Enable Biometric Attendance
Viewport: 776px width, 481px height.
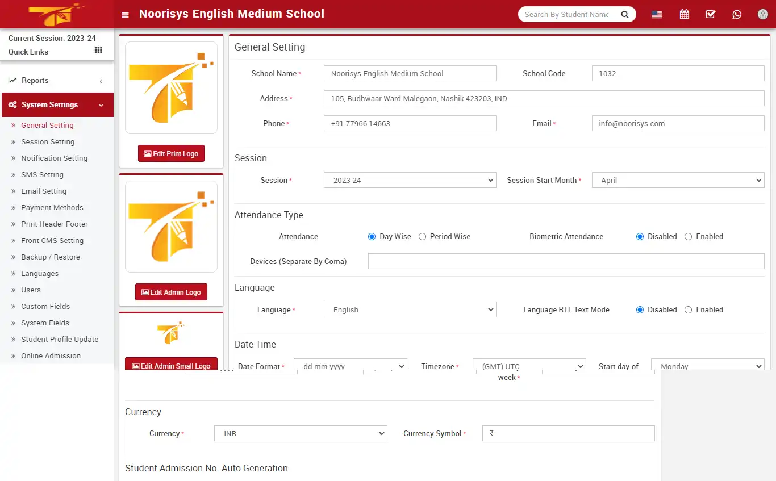click(688, 236)
